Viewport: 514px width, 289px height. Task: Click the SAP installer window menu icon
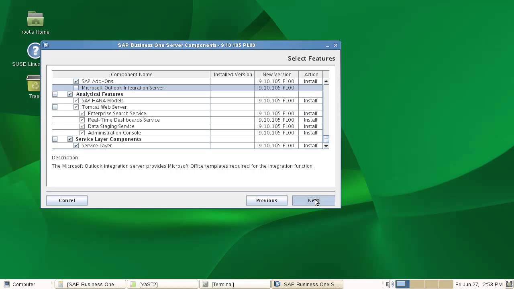[46, 45]
